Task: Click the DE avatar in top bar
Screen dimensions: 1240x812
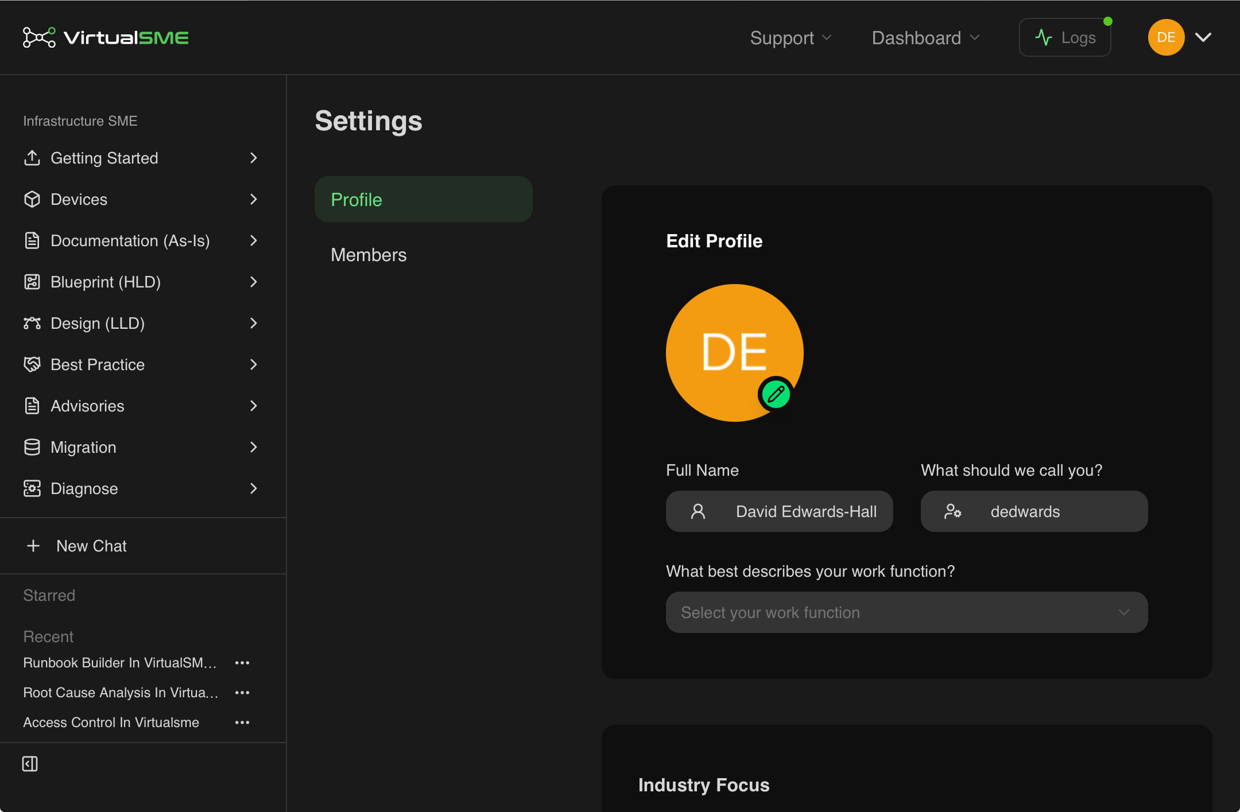Action: pos(1166,37)
